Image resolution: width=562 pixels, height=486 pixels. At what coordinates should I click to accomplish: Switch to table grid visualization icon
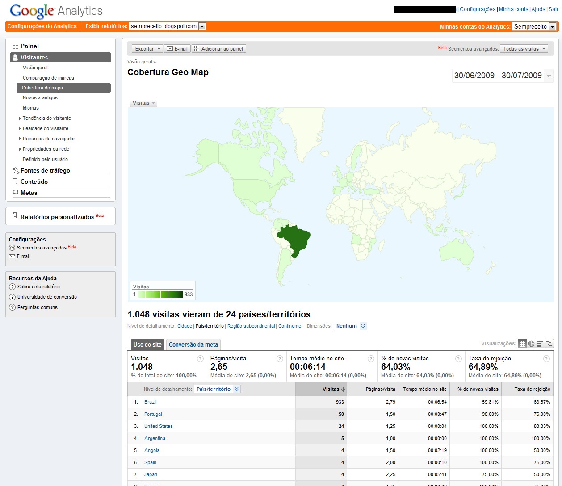click(522, 343)
